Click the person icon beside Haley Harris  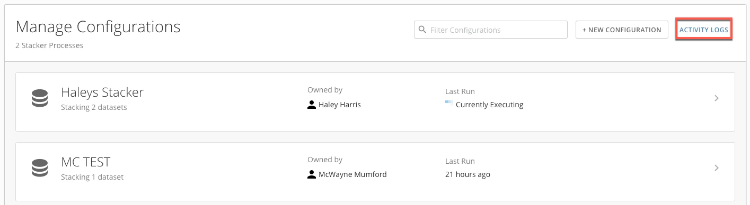coord(312,105)
